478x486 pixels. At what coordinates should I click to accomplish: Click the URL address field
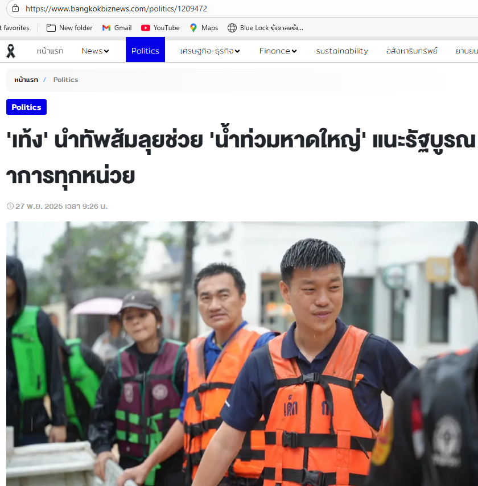click(x=248, y=9)
